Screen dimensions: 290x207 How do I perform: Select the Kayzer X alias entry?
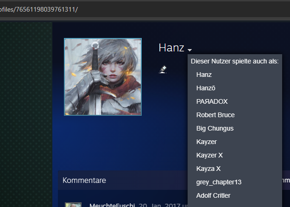click(x=209, y=155)
